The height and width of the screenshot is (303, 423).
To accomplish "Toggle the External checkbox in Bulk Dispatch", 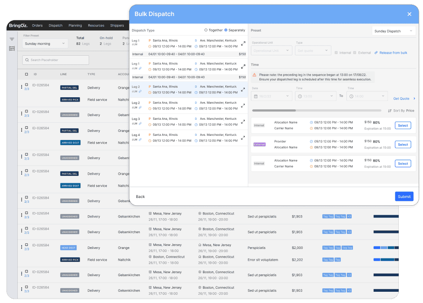I will tap(355, 53).
